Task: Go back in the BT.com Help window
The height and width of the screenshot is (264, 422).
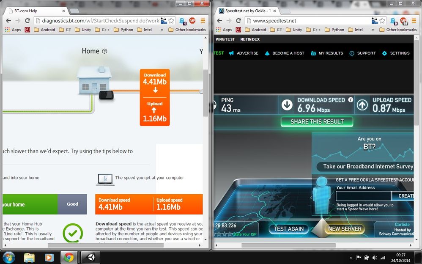Action: 8,21
